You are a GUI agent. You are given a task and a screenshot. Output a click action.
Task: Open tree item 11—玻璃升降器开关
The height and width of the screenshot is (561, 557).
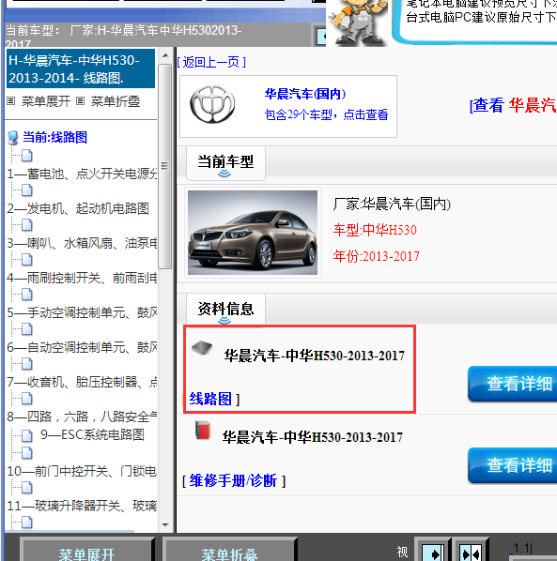click(x=82, y=506)
